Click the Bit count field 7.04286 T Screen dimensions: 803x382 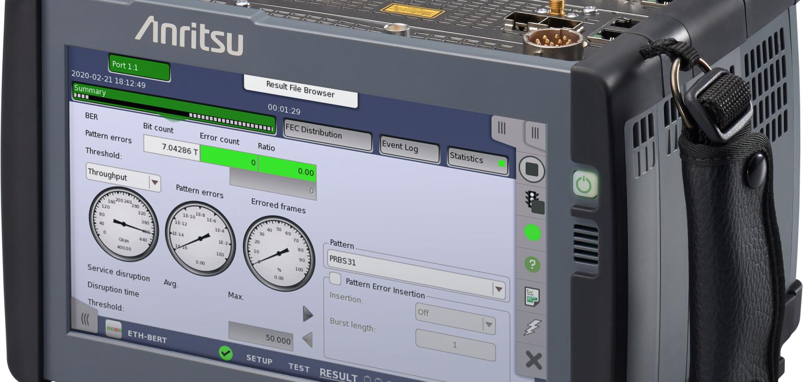[x=172, y=149]
